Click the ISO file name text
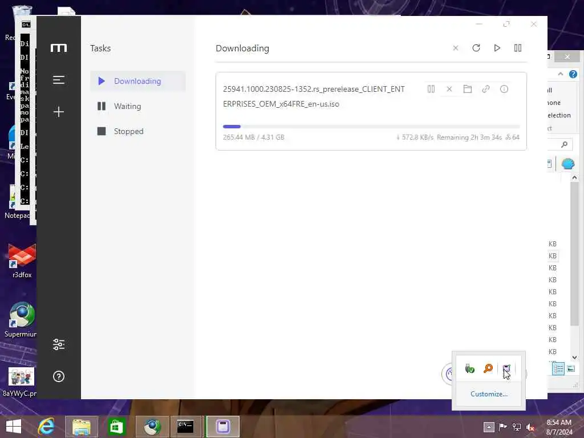584x438 pixels. point(314,96)
